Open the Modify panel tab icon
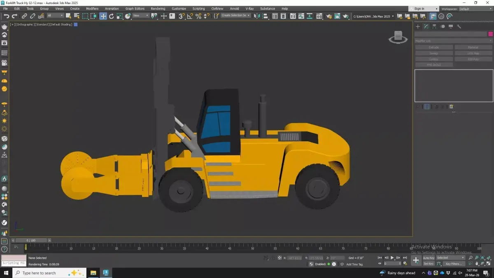Screen dimensions: 494x278 pyautogui.click(x=426, y=26)
